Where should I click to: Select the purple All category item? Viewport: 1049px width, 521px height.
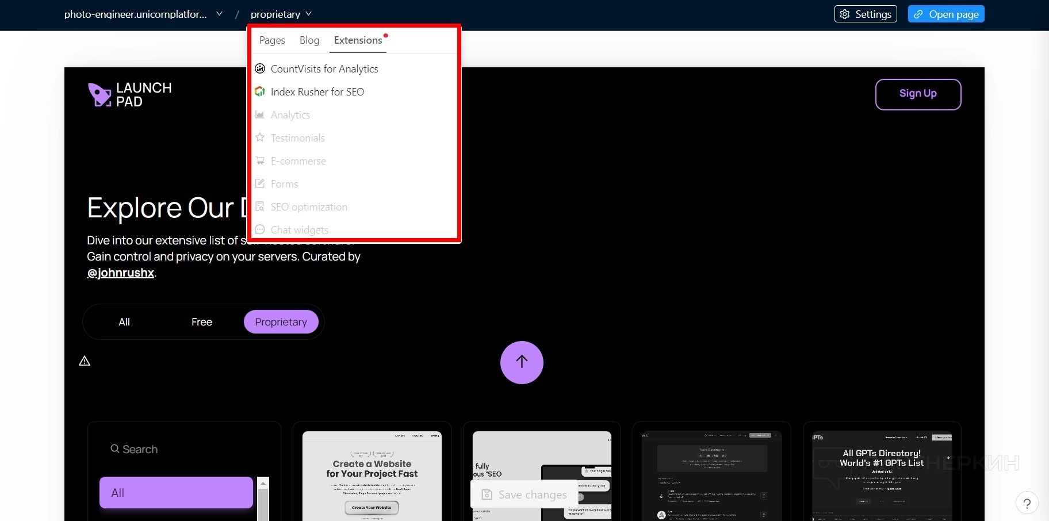(176, 493)
